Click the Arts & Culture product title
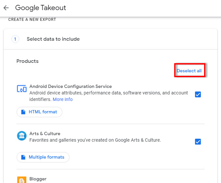 coord(45,134)
